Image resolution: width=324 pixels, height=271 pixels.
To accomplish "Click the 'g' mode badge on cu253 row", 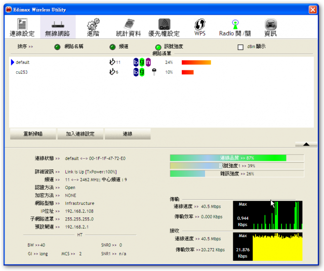I will pyautogui.click(x=142, y=72).
